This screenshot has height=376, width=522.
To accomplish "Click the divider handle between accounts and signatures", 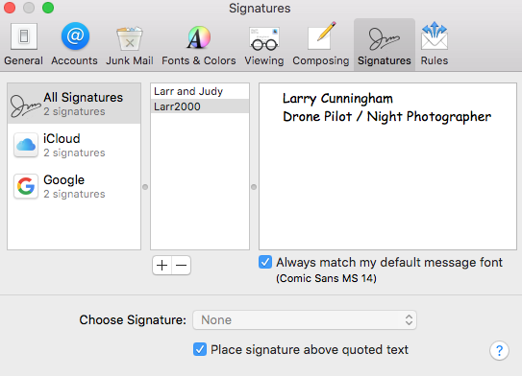I will point(145,187).
